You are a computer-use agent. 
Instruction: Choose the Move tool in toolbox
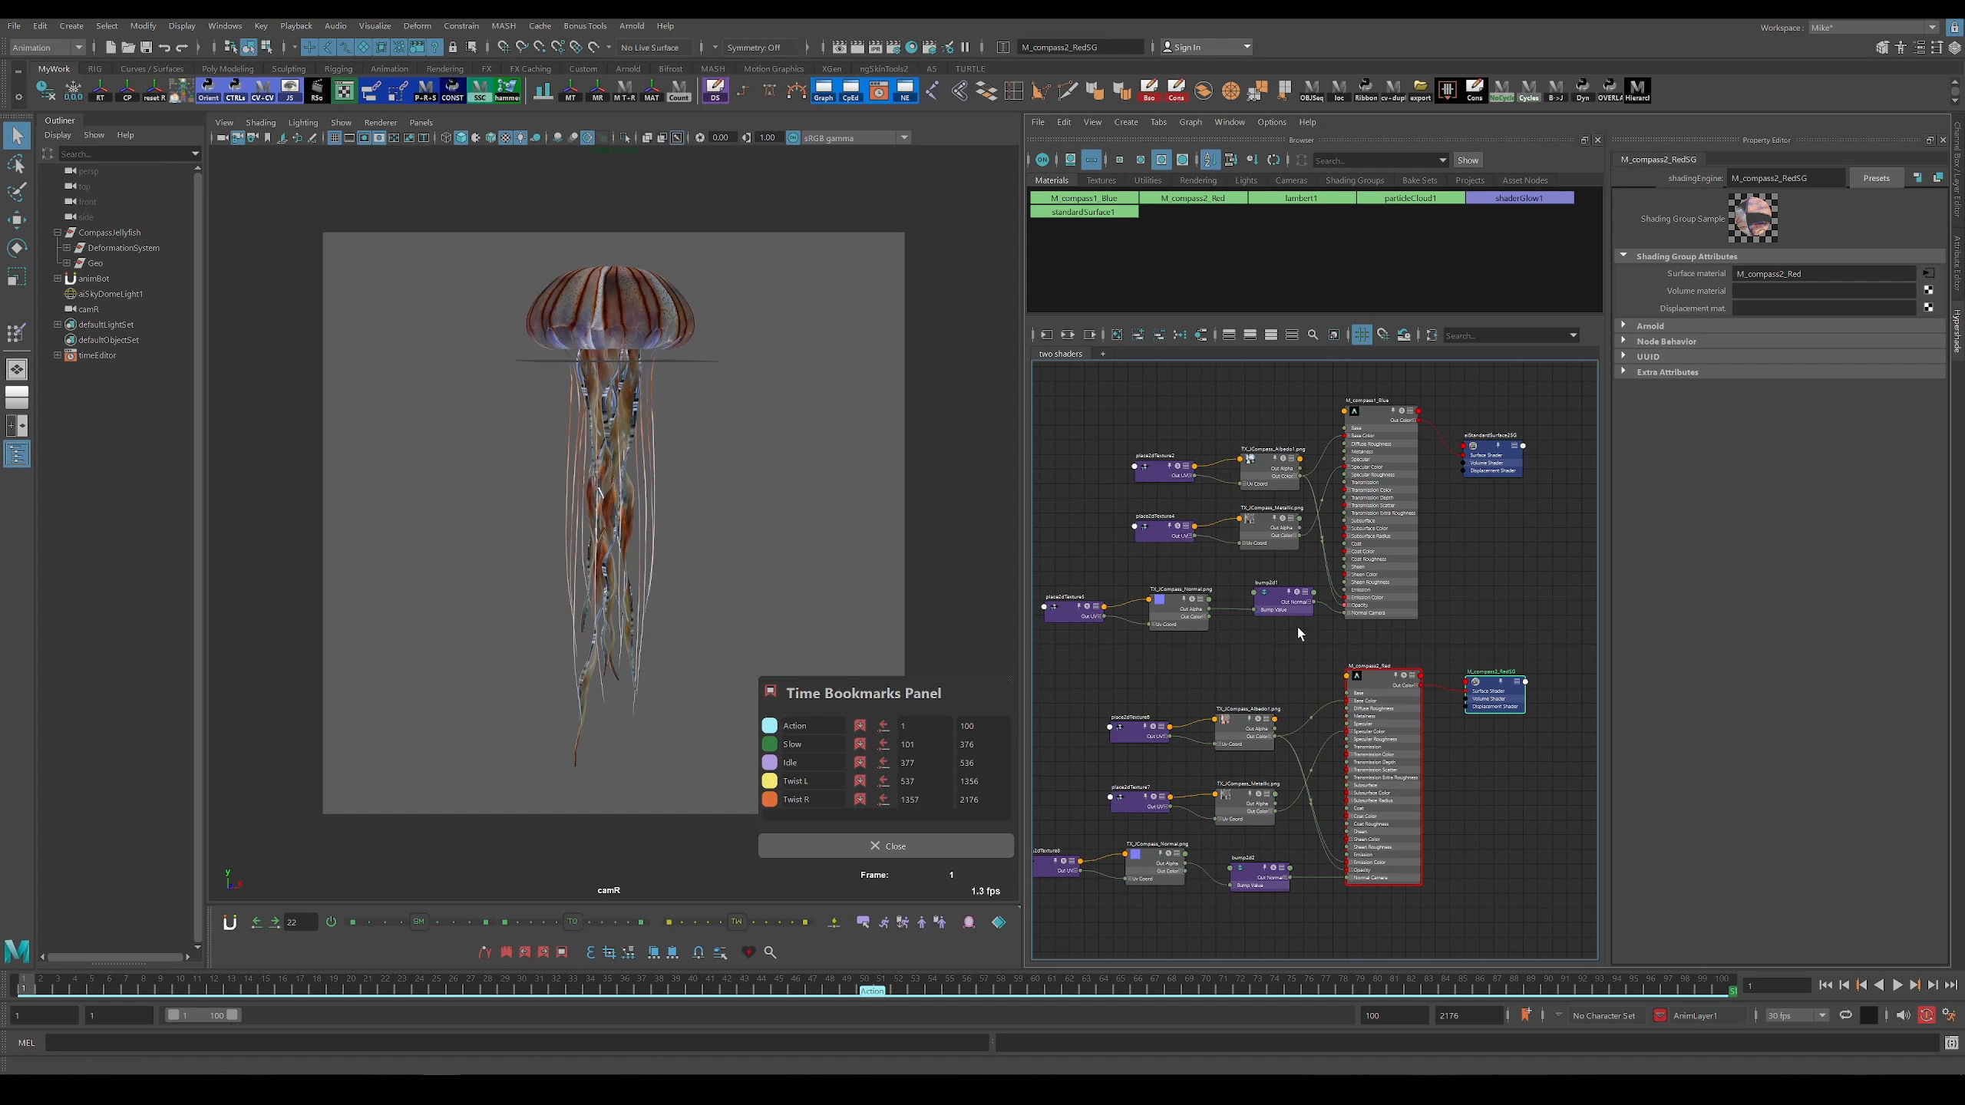[x=17, y=219]
